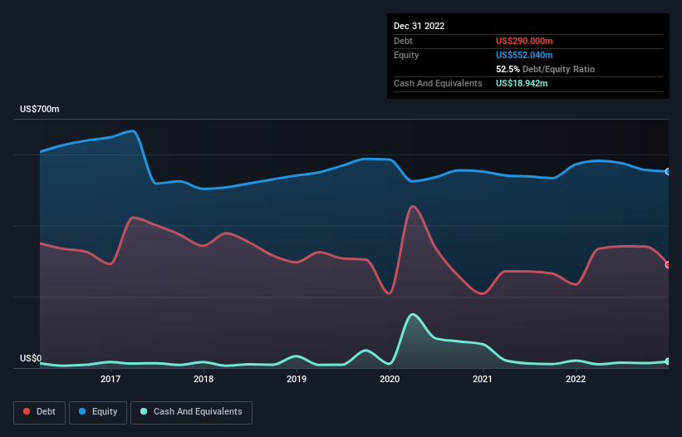Toggle the Debt legend button

pos(40,412)
